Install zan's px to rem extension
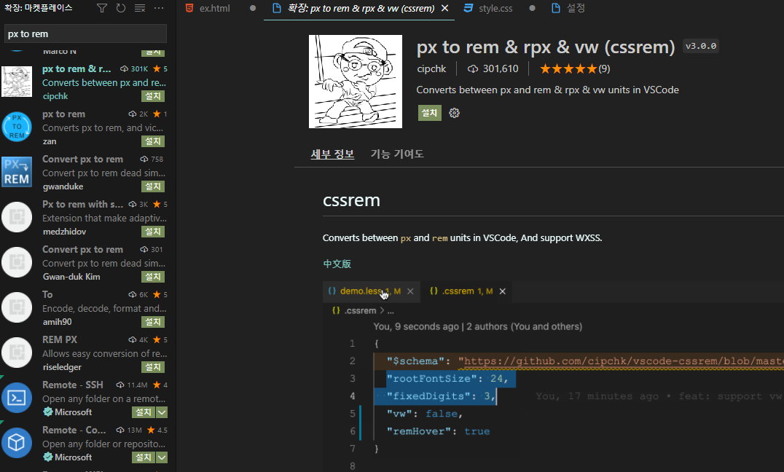Viewport: 784px width, 472px height. [153, 141]
